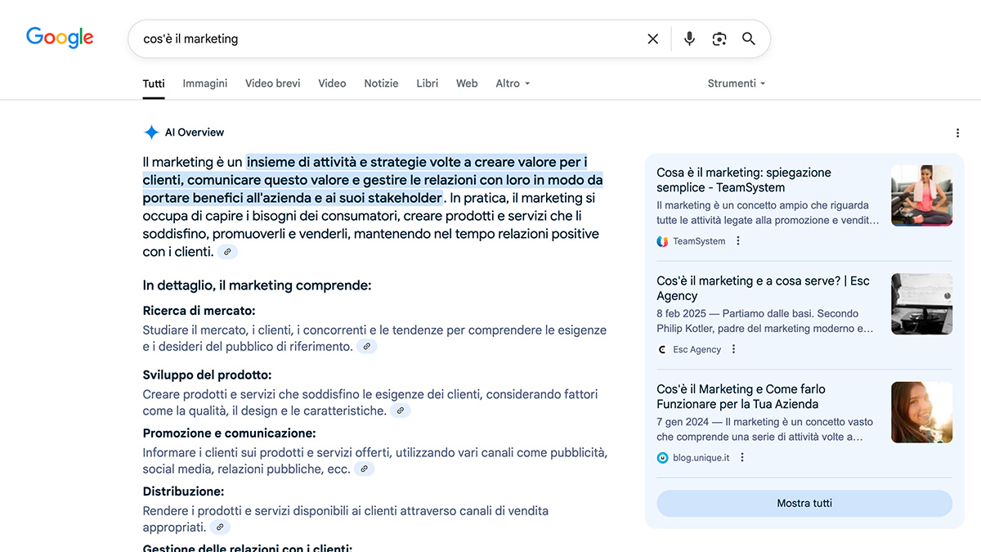Open the TeamSystem result thumbnail image
This screenshot has width=981, height=552.
click(x=921, y=195)
